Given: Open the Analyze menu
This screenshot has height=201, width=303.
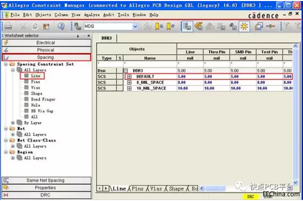Looking at the screenshot, I should 92,15.
